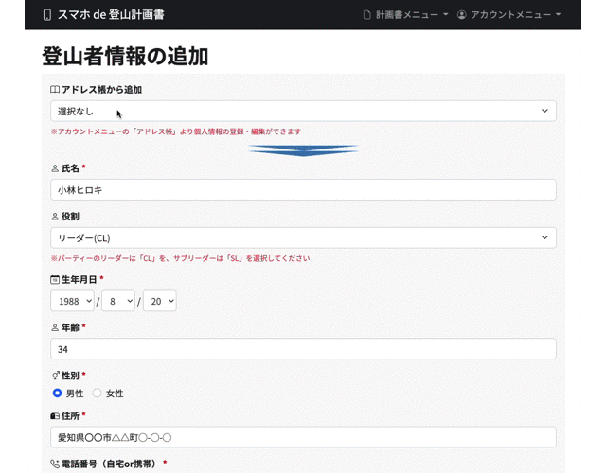The height and width of the screenshot is (473, 606).
Task: Click the gender symbol icon beside 性別
Action: (56, 376)
